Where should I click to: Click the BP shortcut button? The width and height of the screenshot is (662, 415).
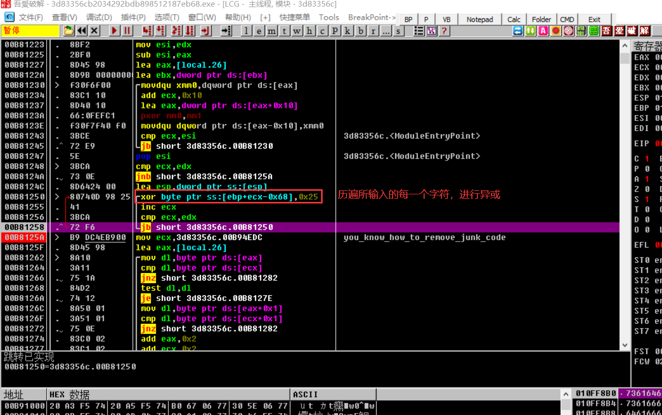(x=408, y=19)
